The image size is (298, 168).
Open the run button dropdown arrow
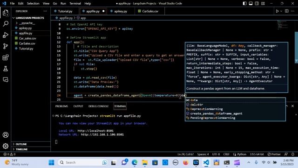(x=281, y=11)
